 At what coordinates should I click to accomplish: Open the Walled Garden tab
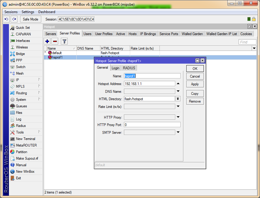(x=192, y=34)
